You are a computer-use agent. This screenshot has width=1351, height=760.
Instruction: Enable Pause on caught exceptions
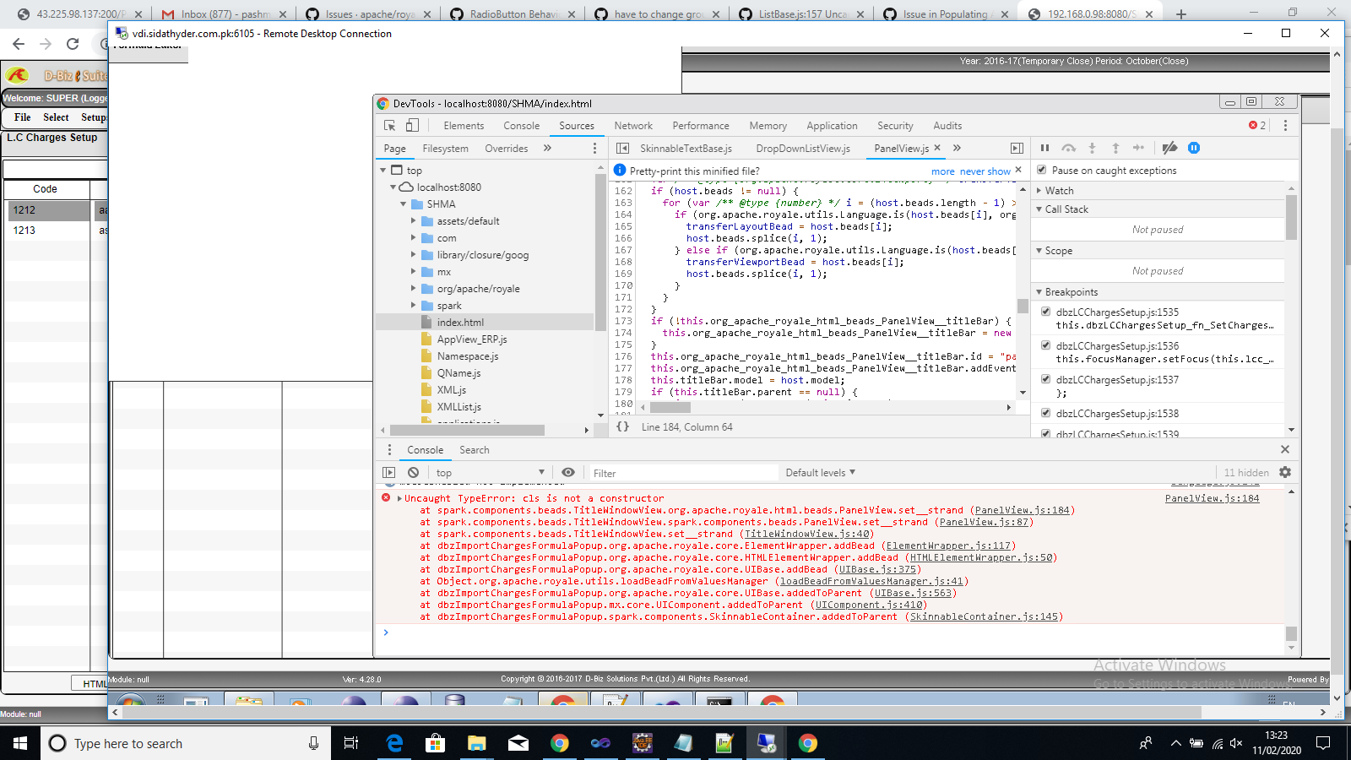[x=1043, y=170]
